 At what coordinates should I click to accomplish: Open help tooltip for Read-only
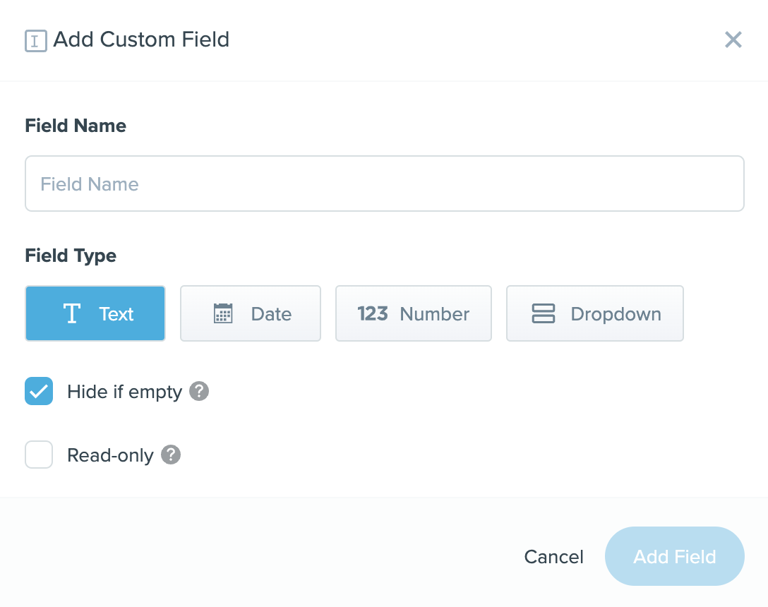tap(169, 455)
